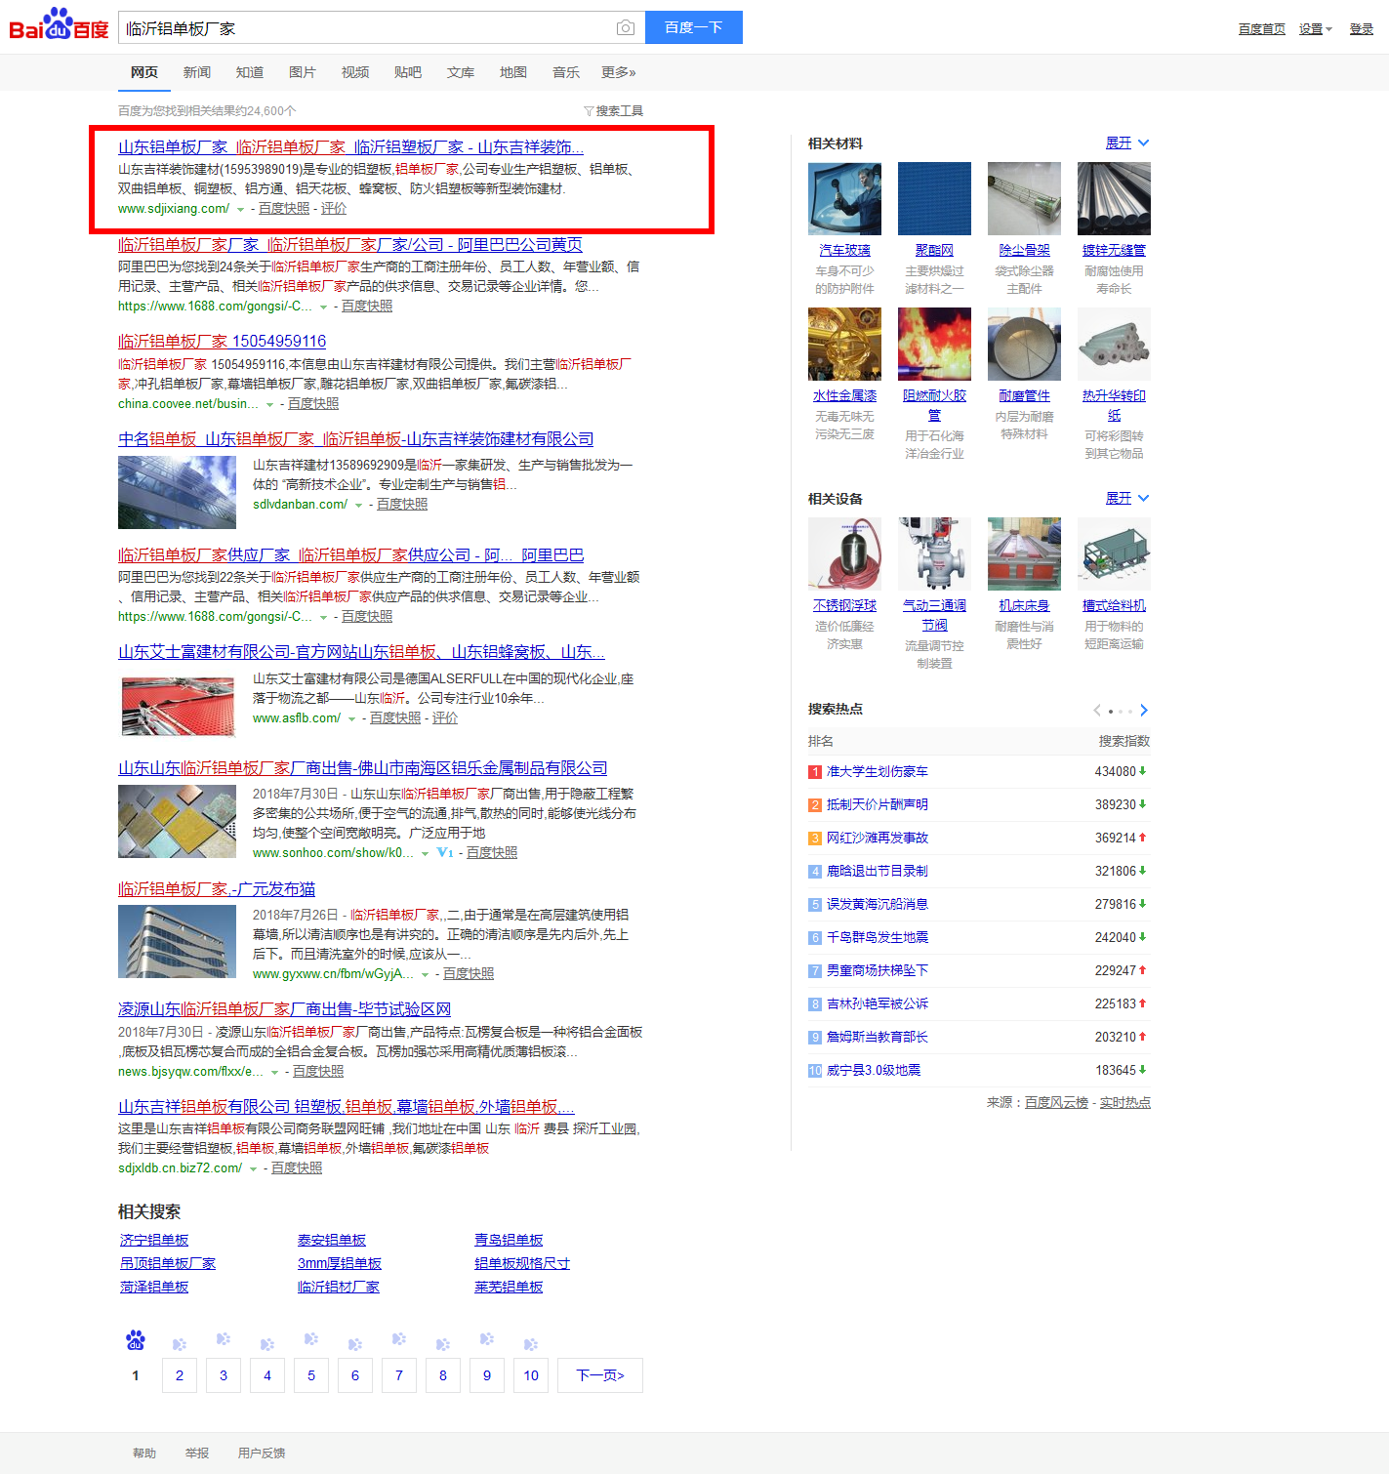The height and width of the screenshot is (1474, 1389).
Task: Click the 百度一下 search button
Action: pos(693,27)
